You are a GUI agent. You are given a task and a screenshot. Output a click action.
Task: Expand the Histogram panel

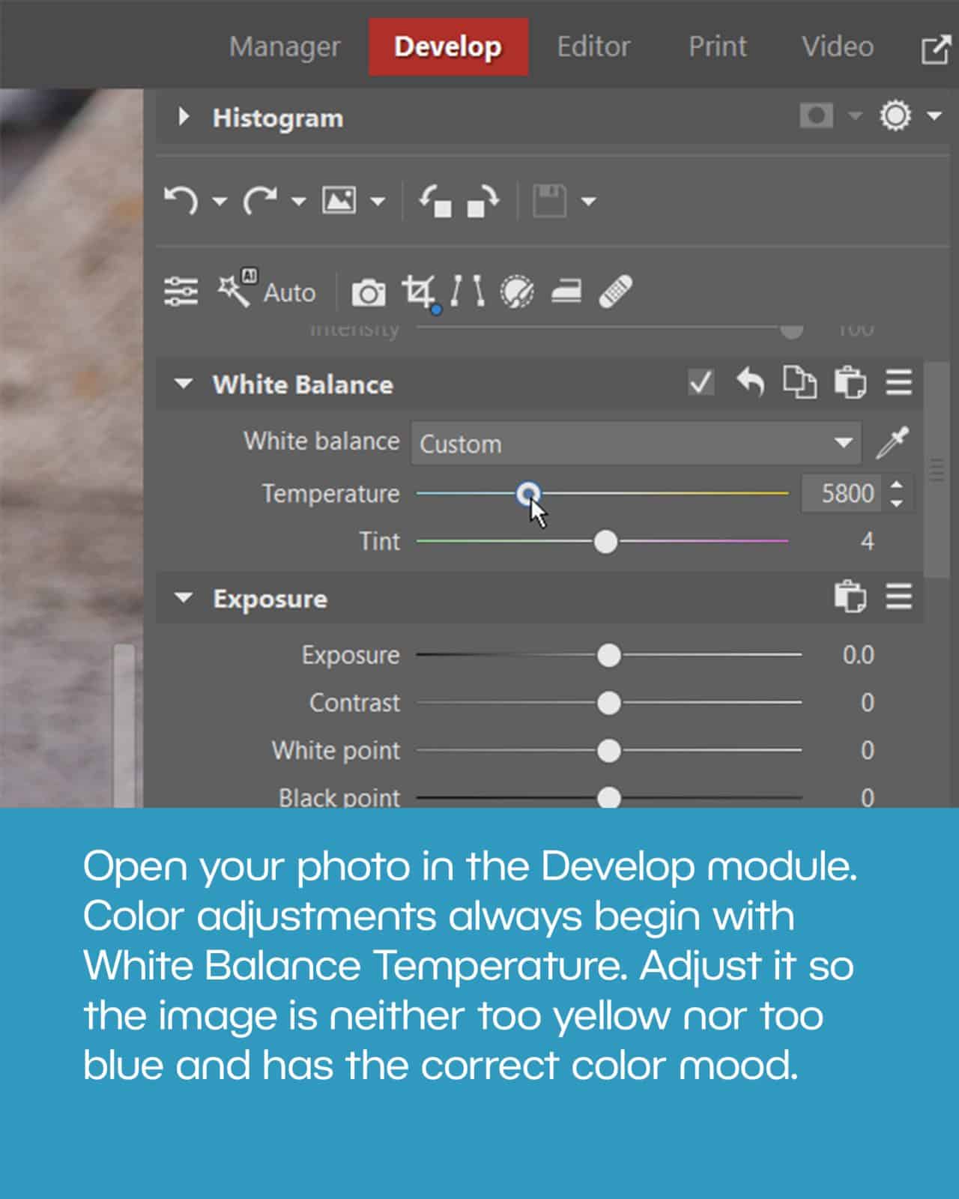[184, 117]
